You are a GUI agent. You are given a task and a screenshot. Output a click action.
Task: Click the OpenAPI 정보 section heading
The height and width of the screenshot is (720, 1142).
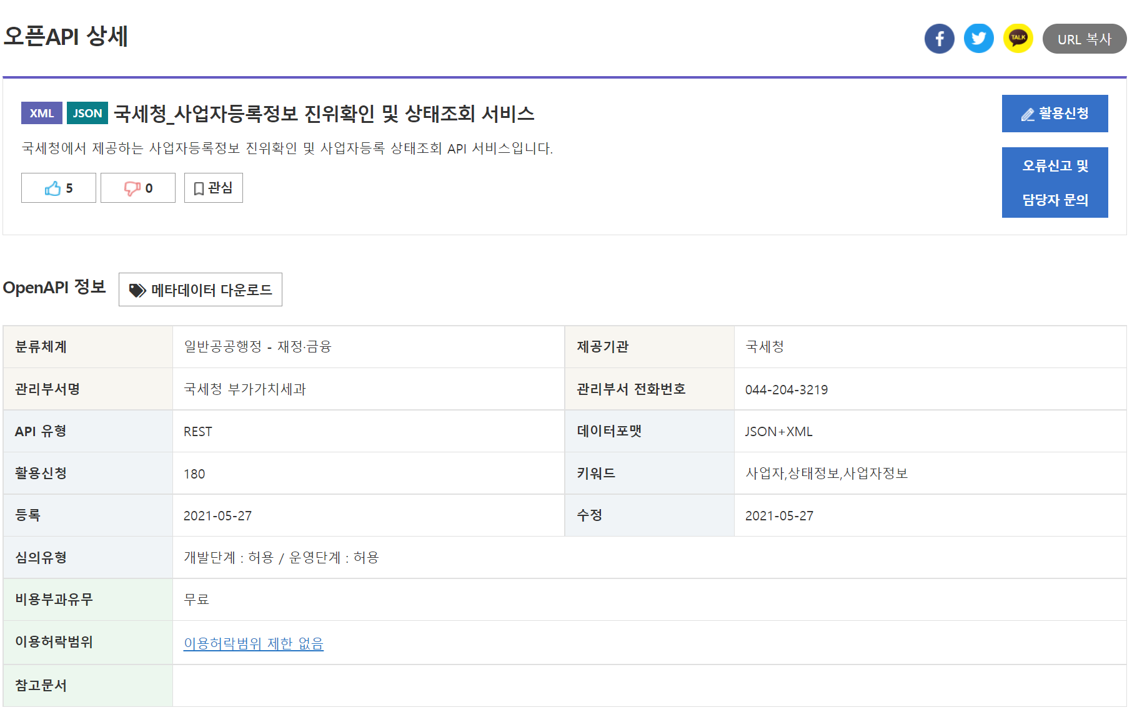point(54,287)
